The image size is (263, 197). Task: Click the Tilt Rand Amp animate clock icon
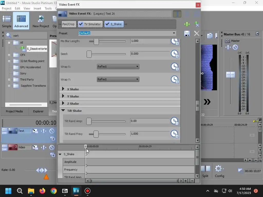point(175,121)
